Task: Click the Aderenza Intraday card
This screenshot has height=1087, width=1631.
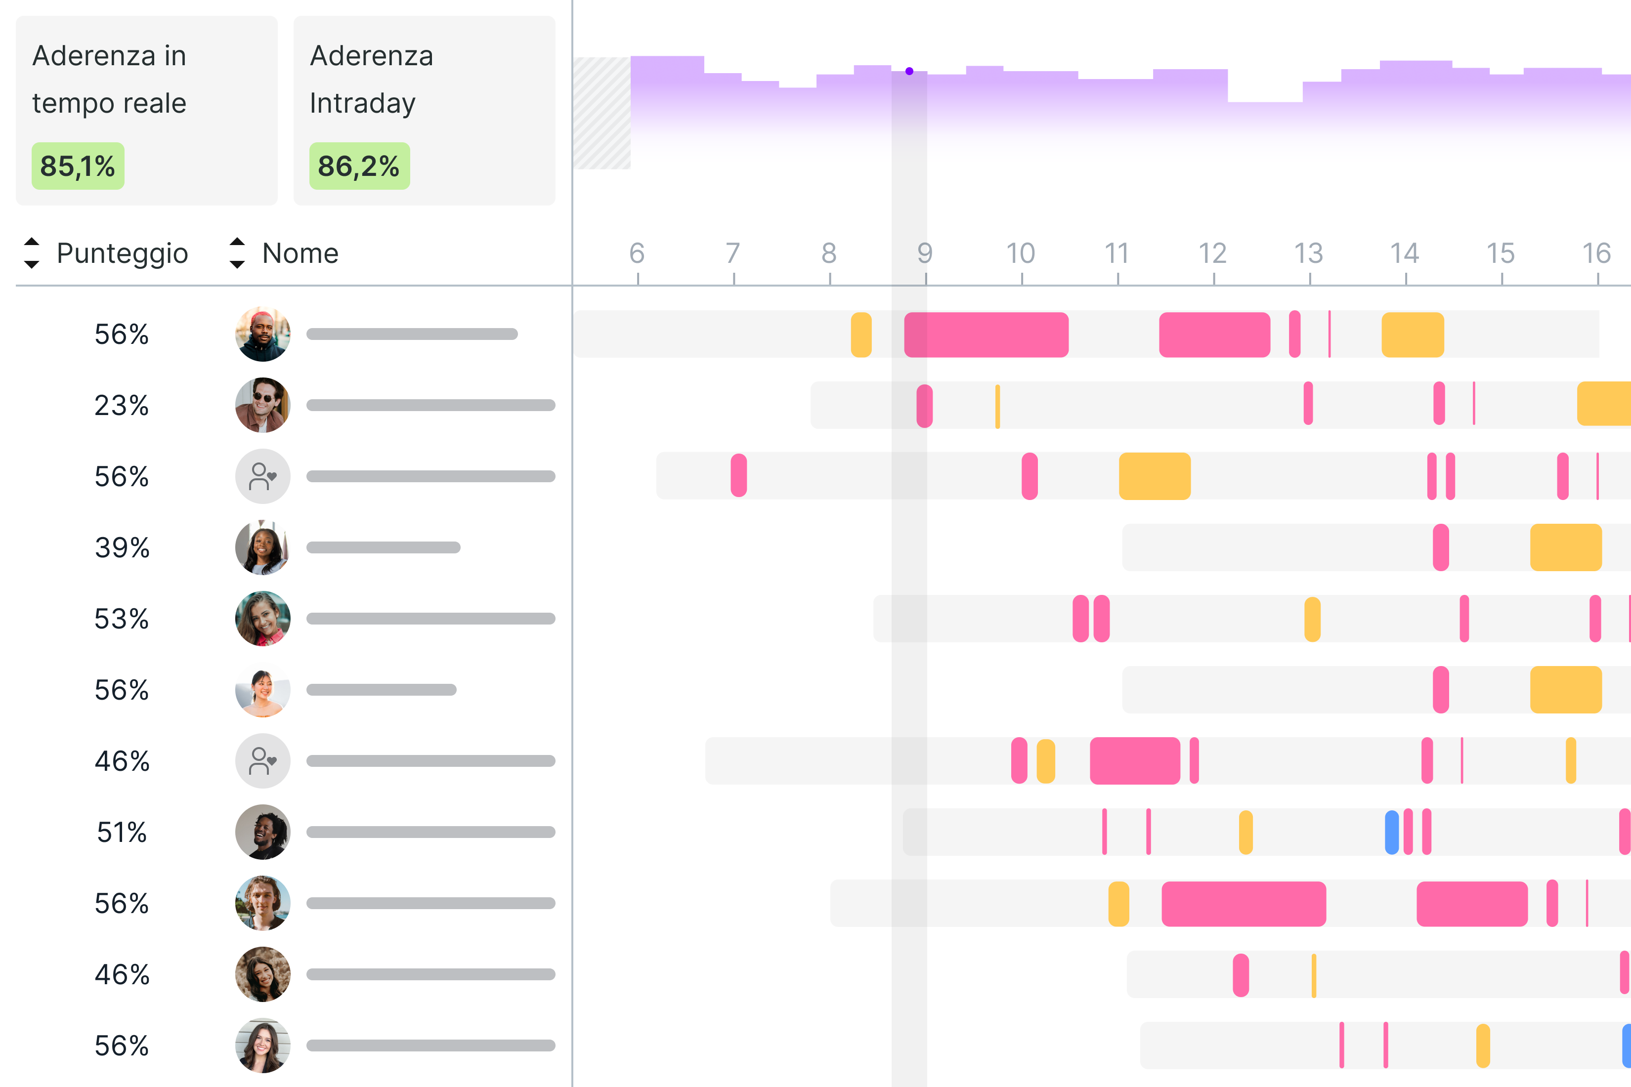Action: [424, 110]
